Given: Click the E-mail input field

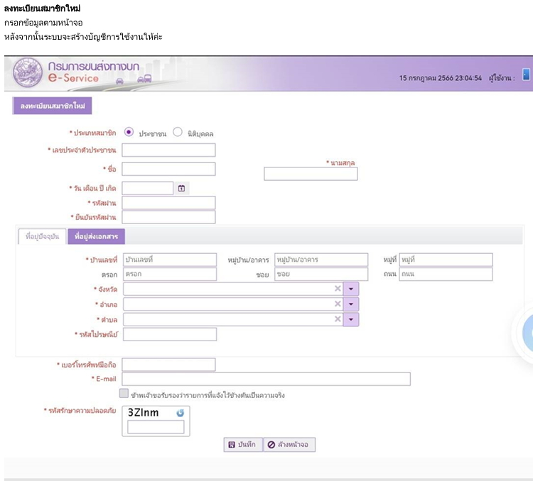Looking at the screenshot, I should click(x=266, y=379).
